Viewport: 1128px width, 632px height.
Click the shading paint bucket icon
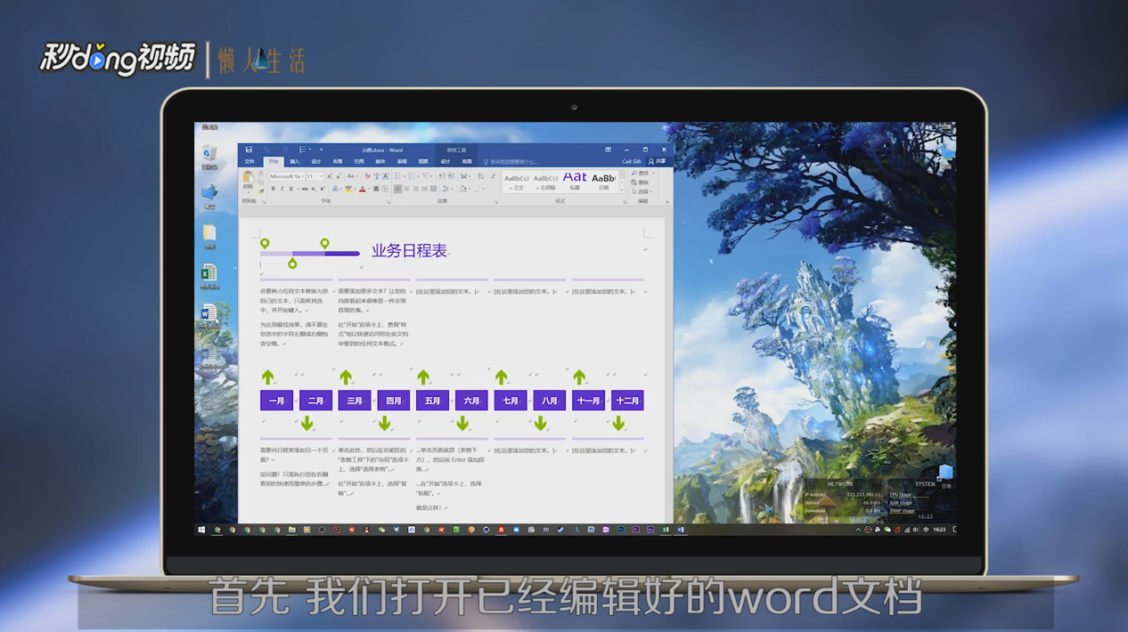(x=463, y=189)
